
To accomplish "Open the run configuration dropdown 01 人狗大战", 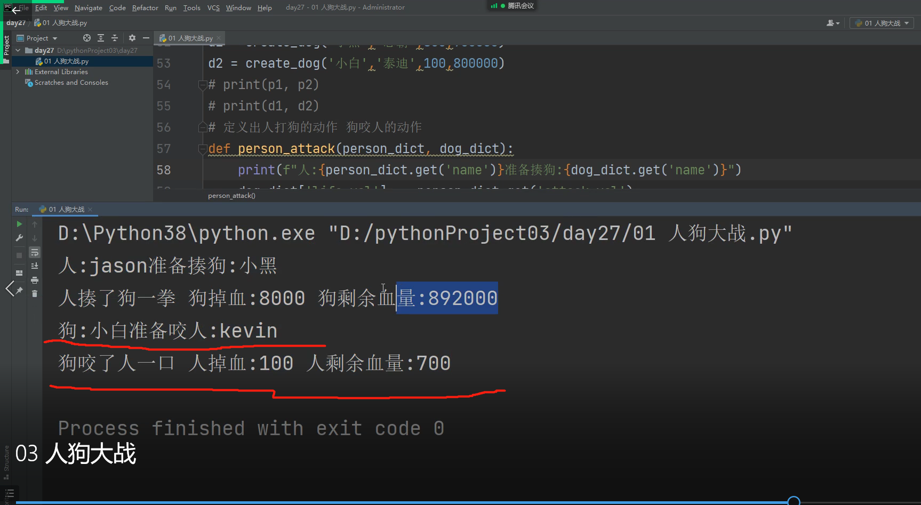I will pos(882,23).
